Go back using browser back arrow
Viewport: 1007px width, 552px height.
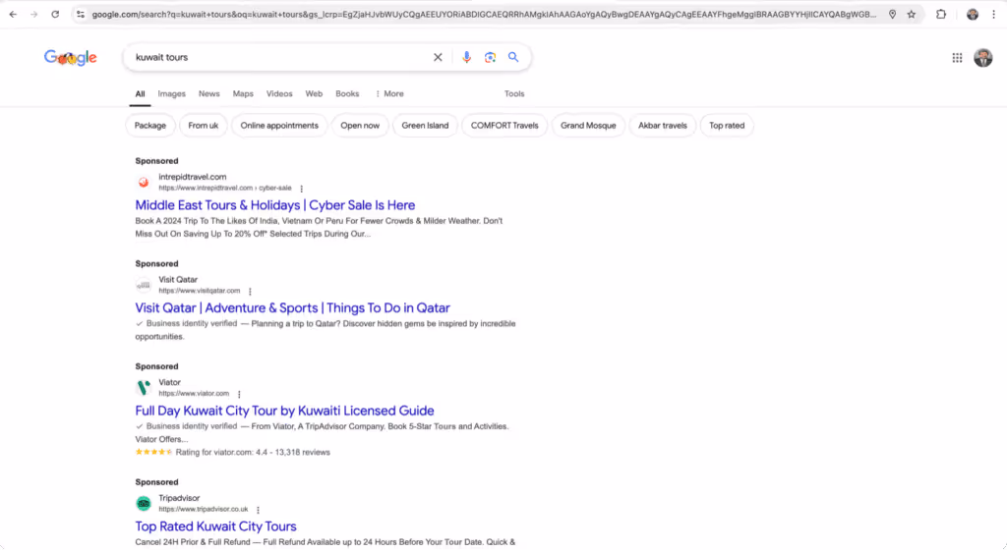(13, 14)
